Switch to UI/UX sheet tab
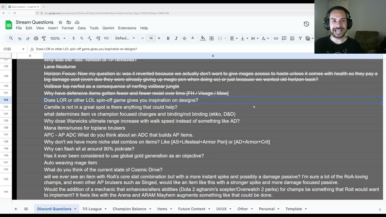Image resolution: width=386 pixels, height=217 pixels. (221, 209)
